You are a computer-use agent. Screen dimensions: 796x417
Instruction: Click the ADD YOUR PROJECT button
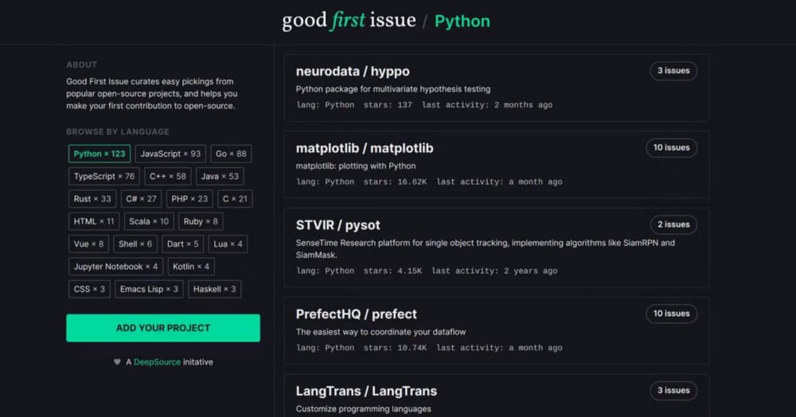coord(163,328)
